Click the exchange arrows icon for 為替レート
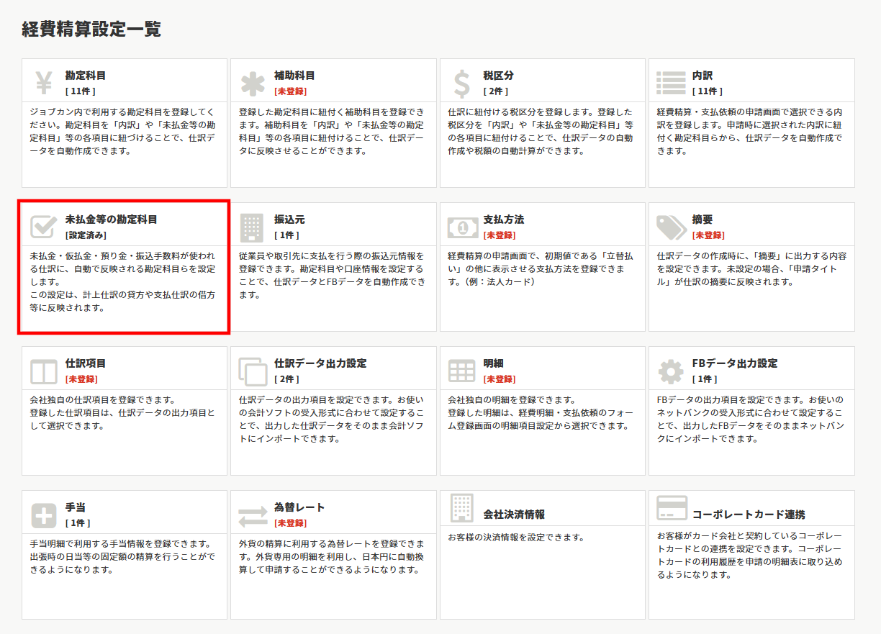The height and width of the screenshot is (634, 881). pyautogui.click(x=253, y=515)
